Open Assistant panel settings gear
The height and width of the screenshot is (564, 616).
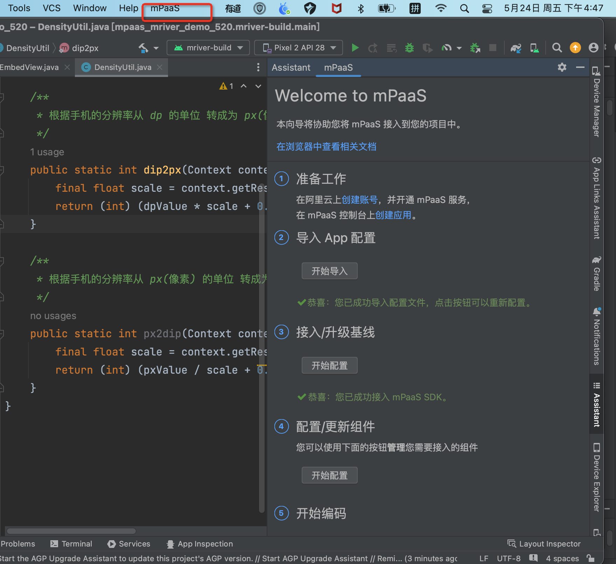tap(562, 67)
